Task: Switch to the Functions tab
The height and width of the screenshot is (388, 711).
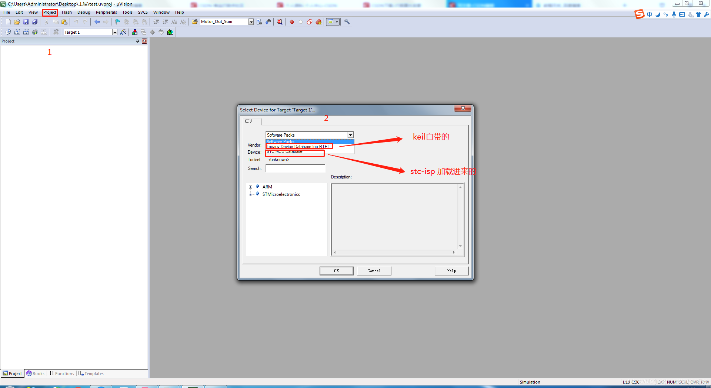Action: [62, 374]
